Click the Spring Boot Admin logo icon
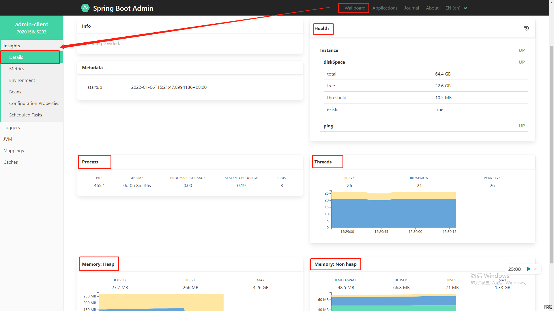The height and width of the screenshot is (311, 554). coord(85,8)
